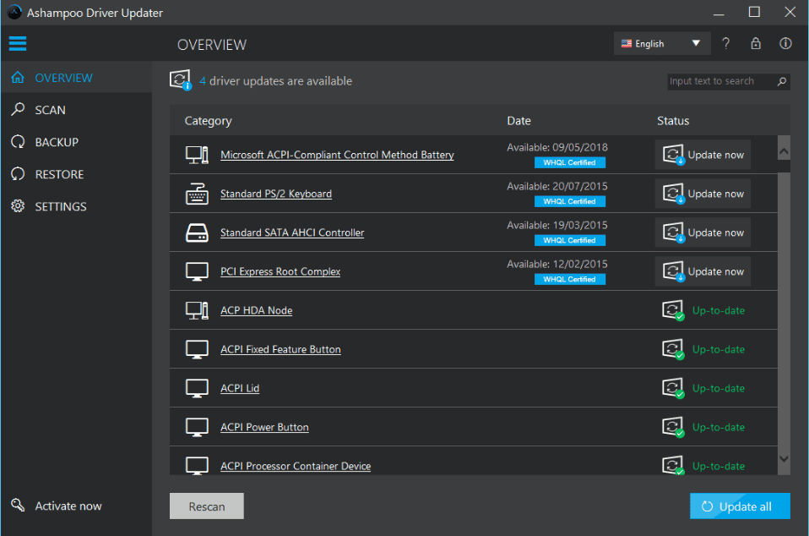Open the info icon in header
Image resolution: width=809 pixels, height=536 pixels.
click(x=785, y=43)
